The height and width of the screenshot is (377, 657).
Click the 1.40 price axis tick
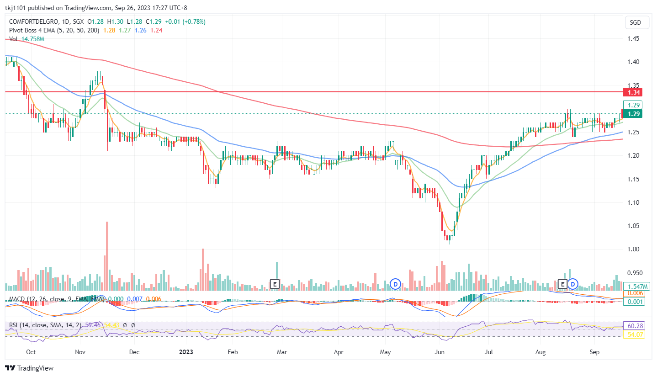click(633, 62)
